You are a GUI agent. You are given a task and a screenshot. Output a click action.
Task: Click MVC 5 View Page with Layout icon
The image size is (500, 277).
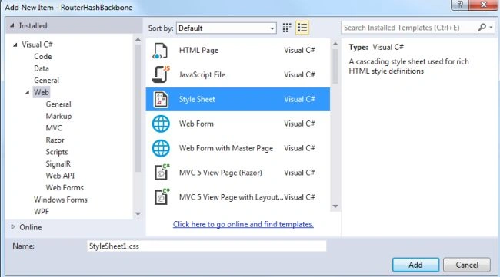pos(162,197)
